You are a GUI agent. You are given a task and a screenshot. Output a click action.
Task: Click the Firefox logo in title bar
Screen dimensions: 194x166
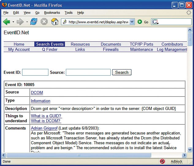(4, 5)
